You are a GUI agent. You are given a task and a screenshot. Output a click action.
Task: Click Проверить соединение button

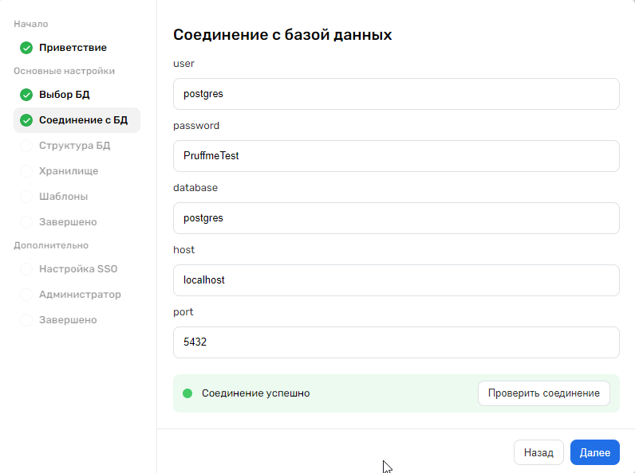point(544,393)
